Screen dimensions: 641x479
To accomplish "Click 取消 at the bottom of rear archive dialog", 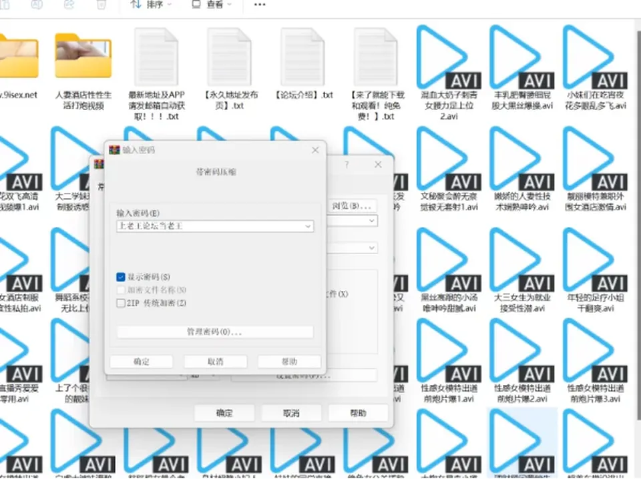I will pos(292,413).
